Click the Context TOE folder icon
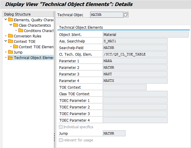This screenshot has width=191, height=148. [11, 42]
